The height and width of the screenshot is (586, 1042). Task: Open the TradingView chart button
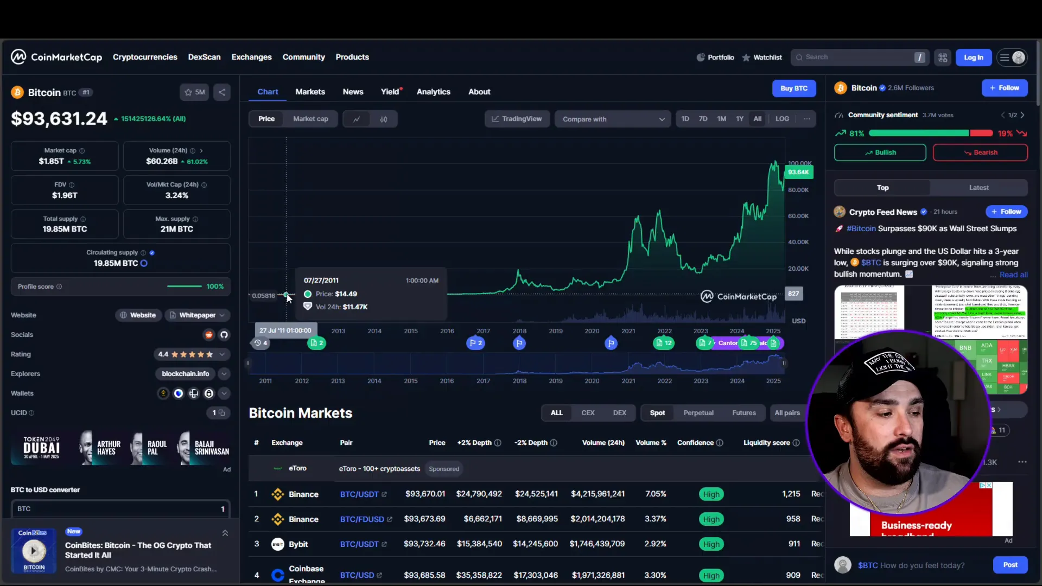517,119
